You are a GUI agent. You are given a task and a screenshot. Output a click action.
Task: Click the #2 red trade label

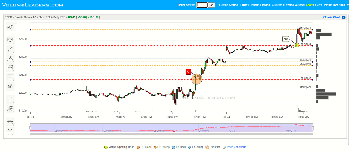[x=188, y=72]
